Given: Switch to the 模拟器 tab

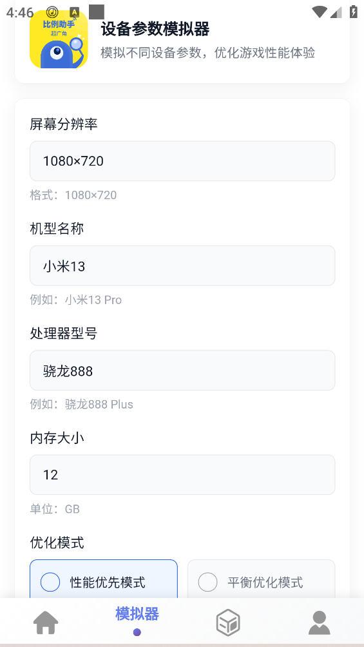Looking at the screenshot, I should tap(137, 619).
